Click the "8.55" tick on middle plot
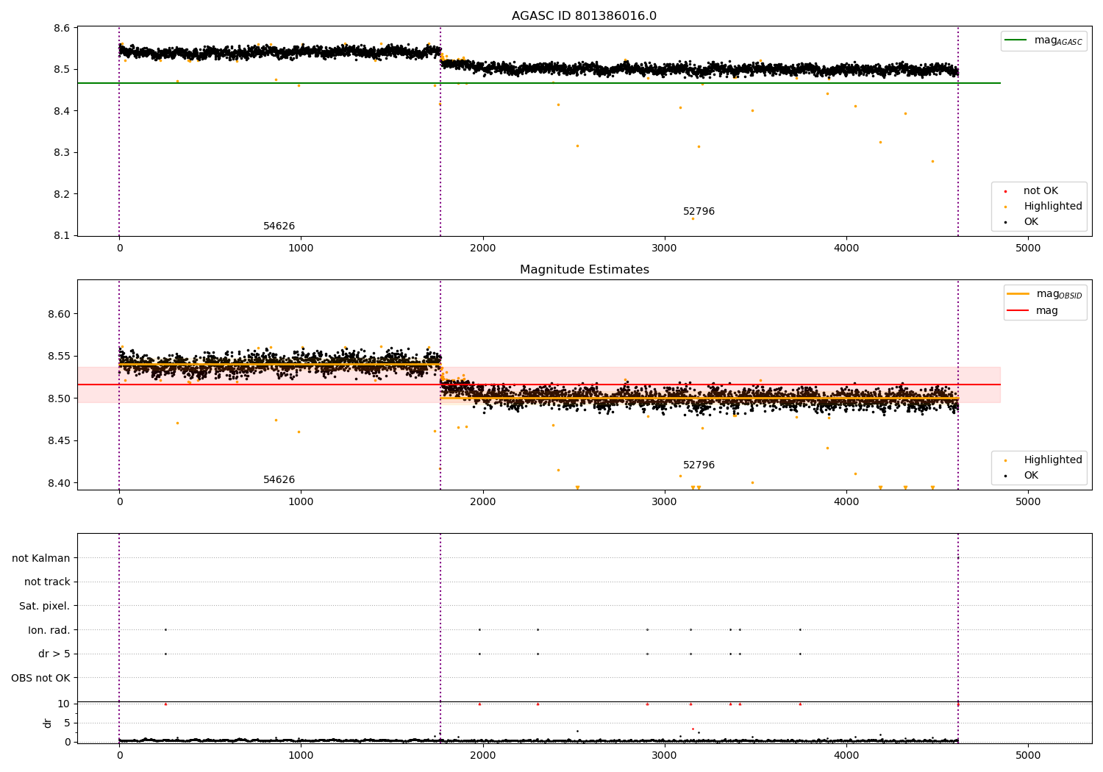The height and width of the screenshot is (772, 1103). tap(59, 357)
